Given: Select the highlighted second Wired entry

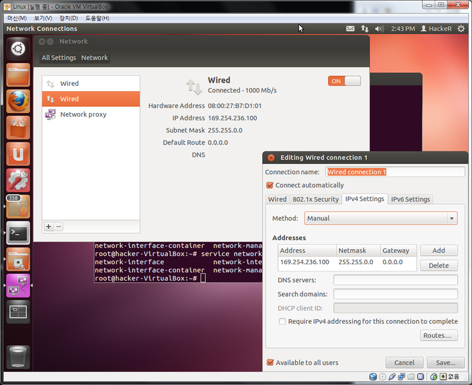Looking at the screenshot, I should [91, 99].
